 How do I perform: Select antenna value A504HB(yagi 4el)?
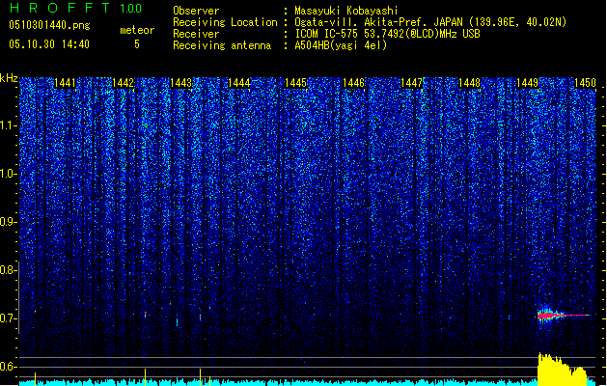tap(341, 45)
